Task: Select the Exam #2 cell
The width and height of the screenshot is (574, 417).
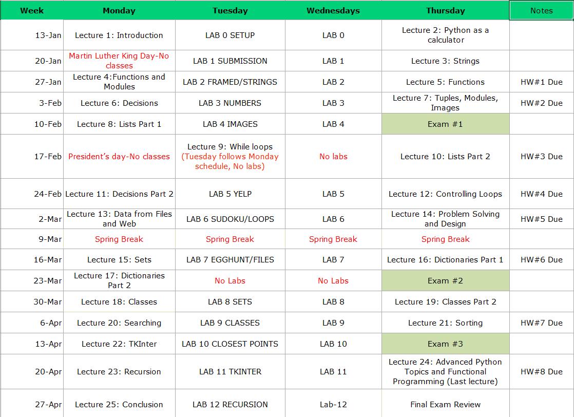Action: [446, 280]
